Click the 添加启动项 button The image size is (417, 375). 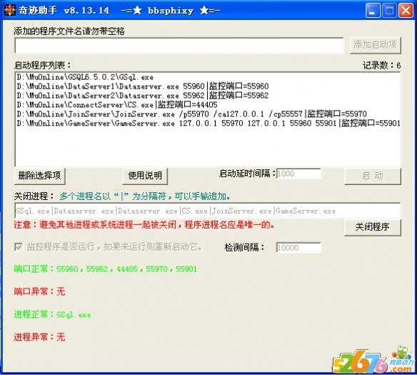point(376,45)
